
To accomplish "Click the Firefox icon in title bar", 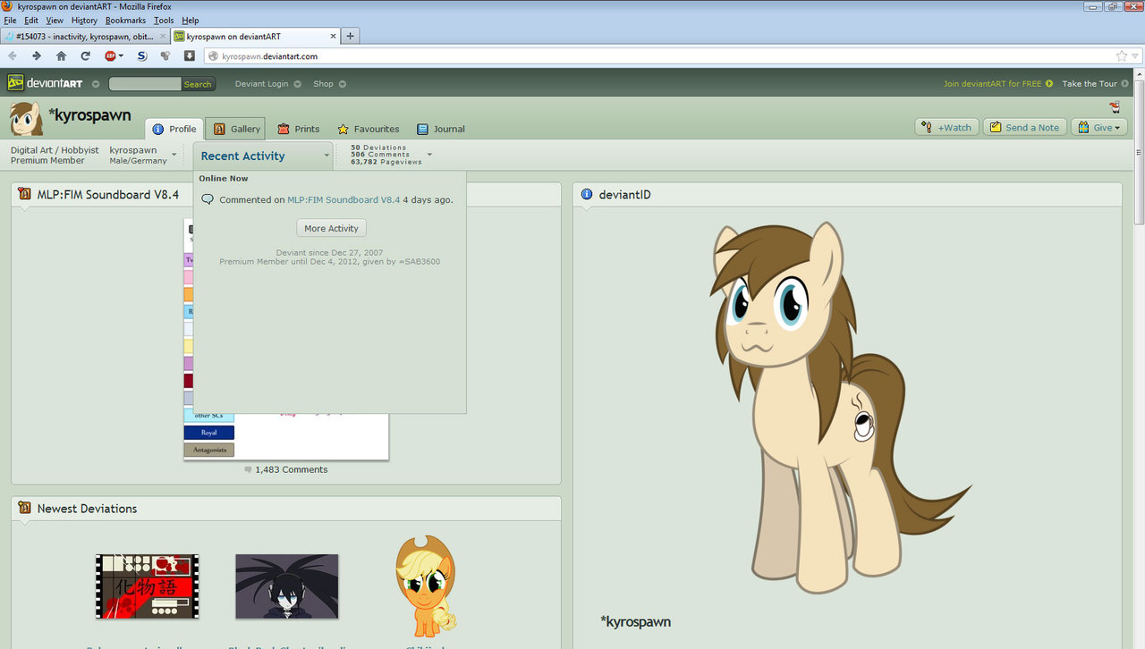I will pos(8,6).
